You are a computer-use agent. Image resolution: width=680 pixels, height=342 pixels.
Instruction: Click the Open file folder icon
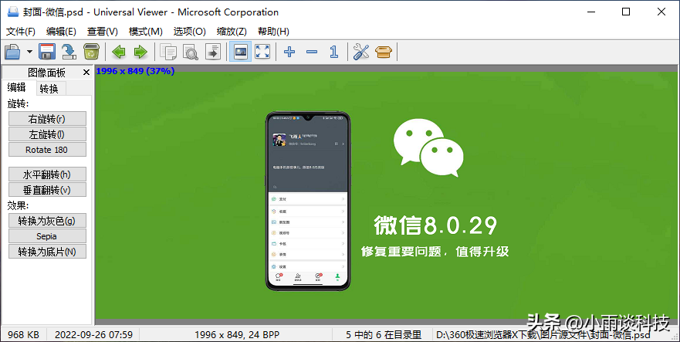[x=12, y=52]
